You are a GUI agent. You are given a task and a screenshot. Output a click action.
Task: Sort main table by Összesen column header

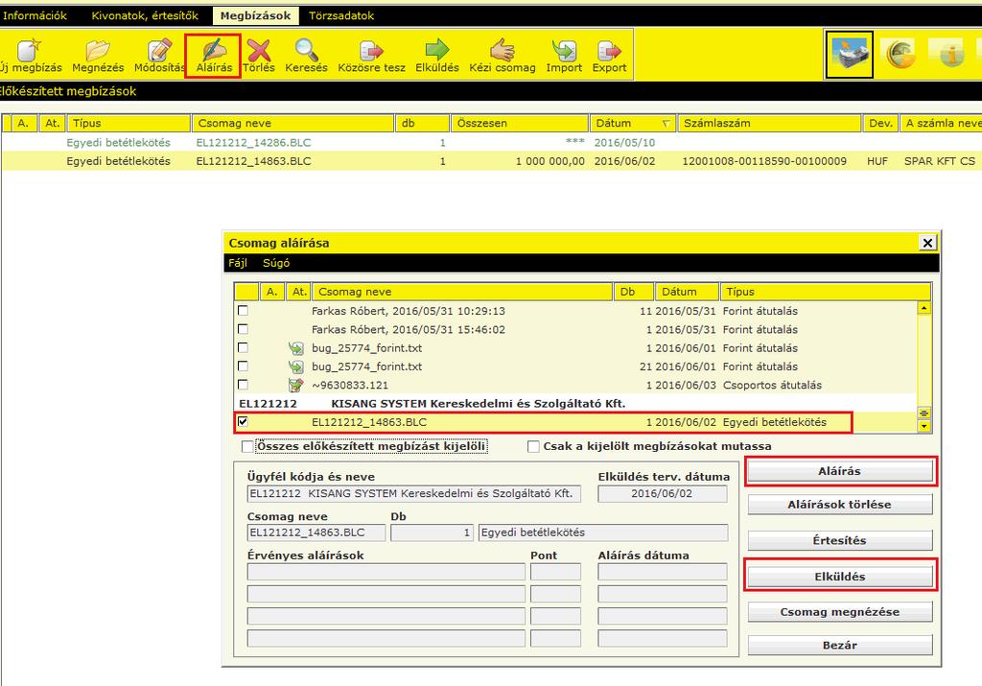coord(519,124)
